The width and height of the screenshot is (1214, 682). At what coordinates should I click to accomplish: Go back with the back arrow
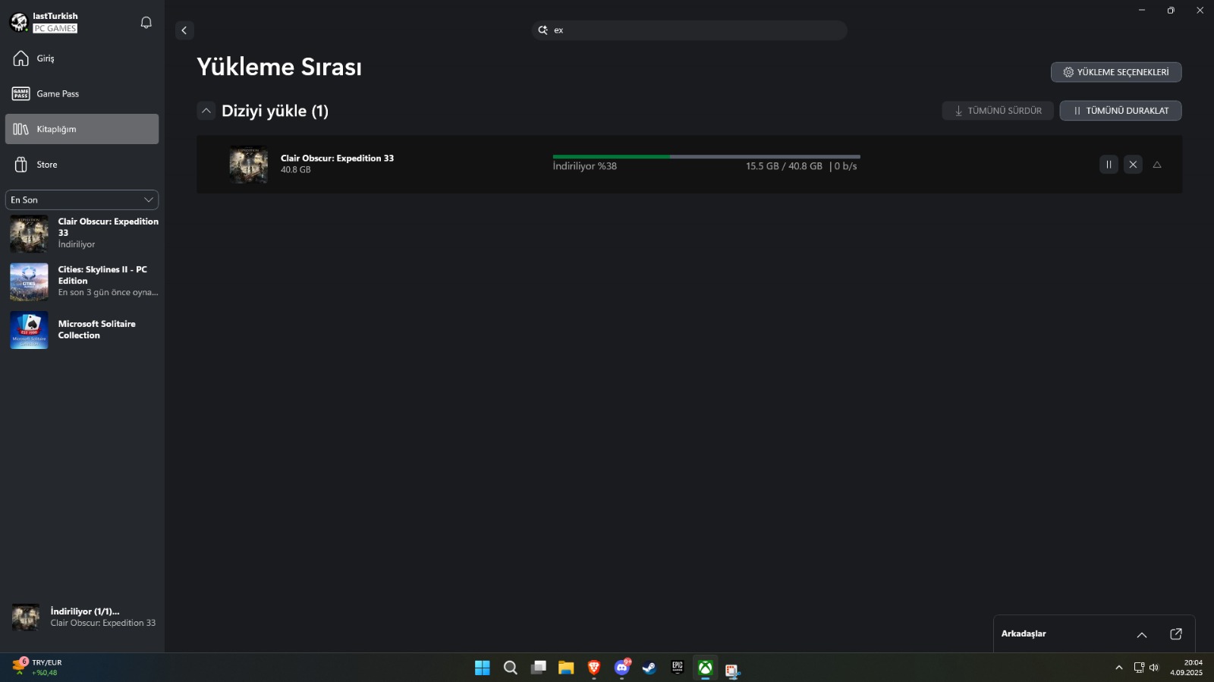tap(184, 30)
